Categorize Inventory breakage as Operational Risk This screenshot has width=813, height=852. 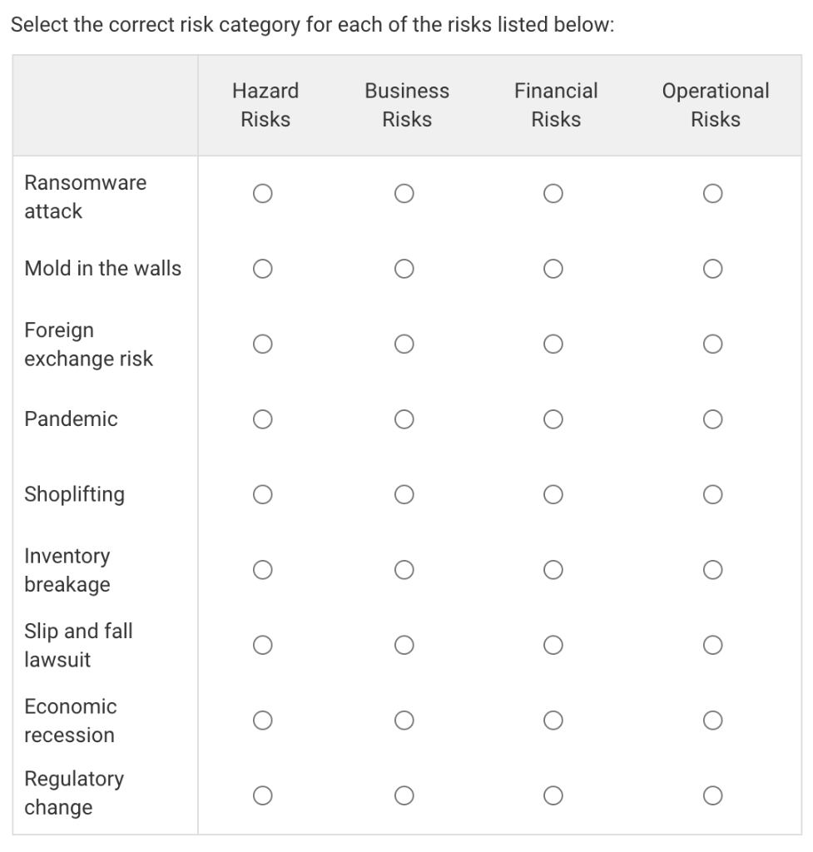pyautogui.click(x=711, y=569)
